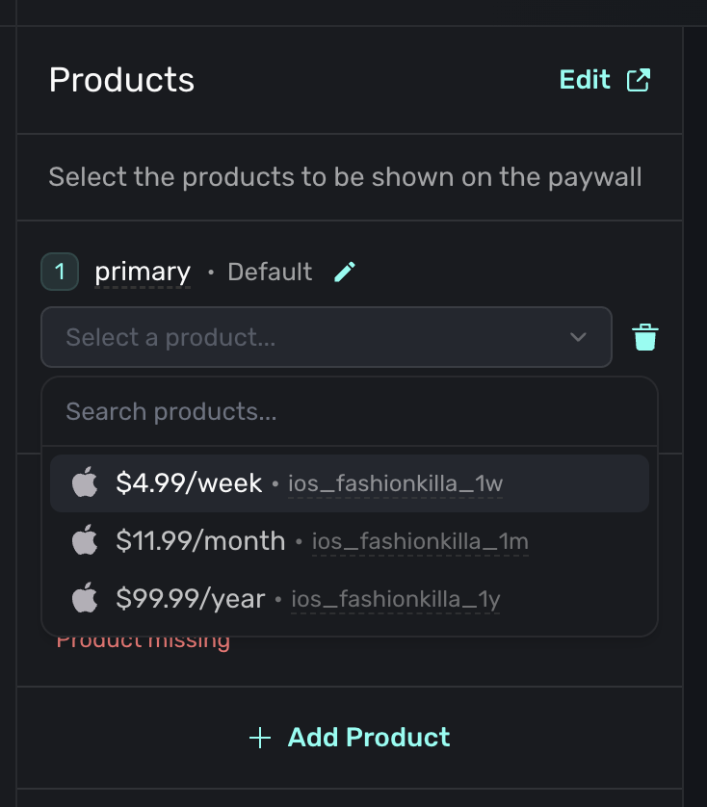The image size is (707, 807).
Task: Click the Apple logo next to $4.99/week
Action: point(84,483)
